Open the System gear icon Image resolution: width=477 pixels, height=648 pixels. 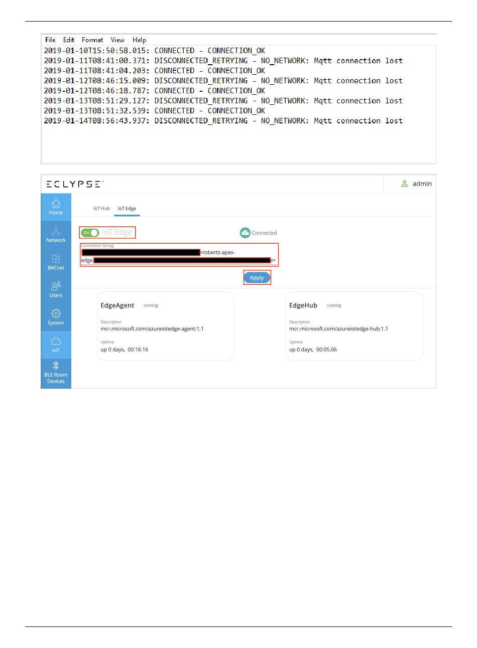pyautogui.click(x=56, y=313)
